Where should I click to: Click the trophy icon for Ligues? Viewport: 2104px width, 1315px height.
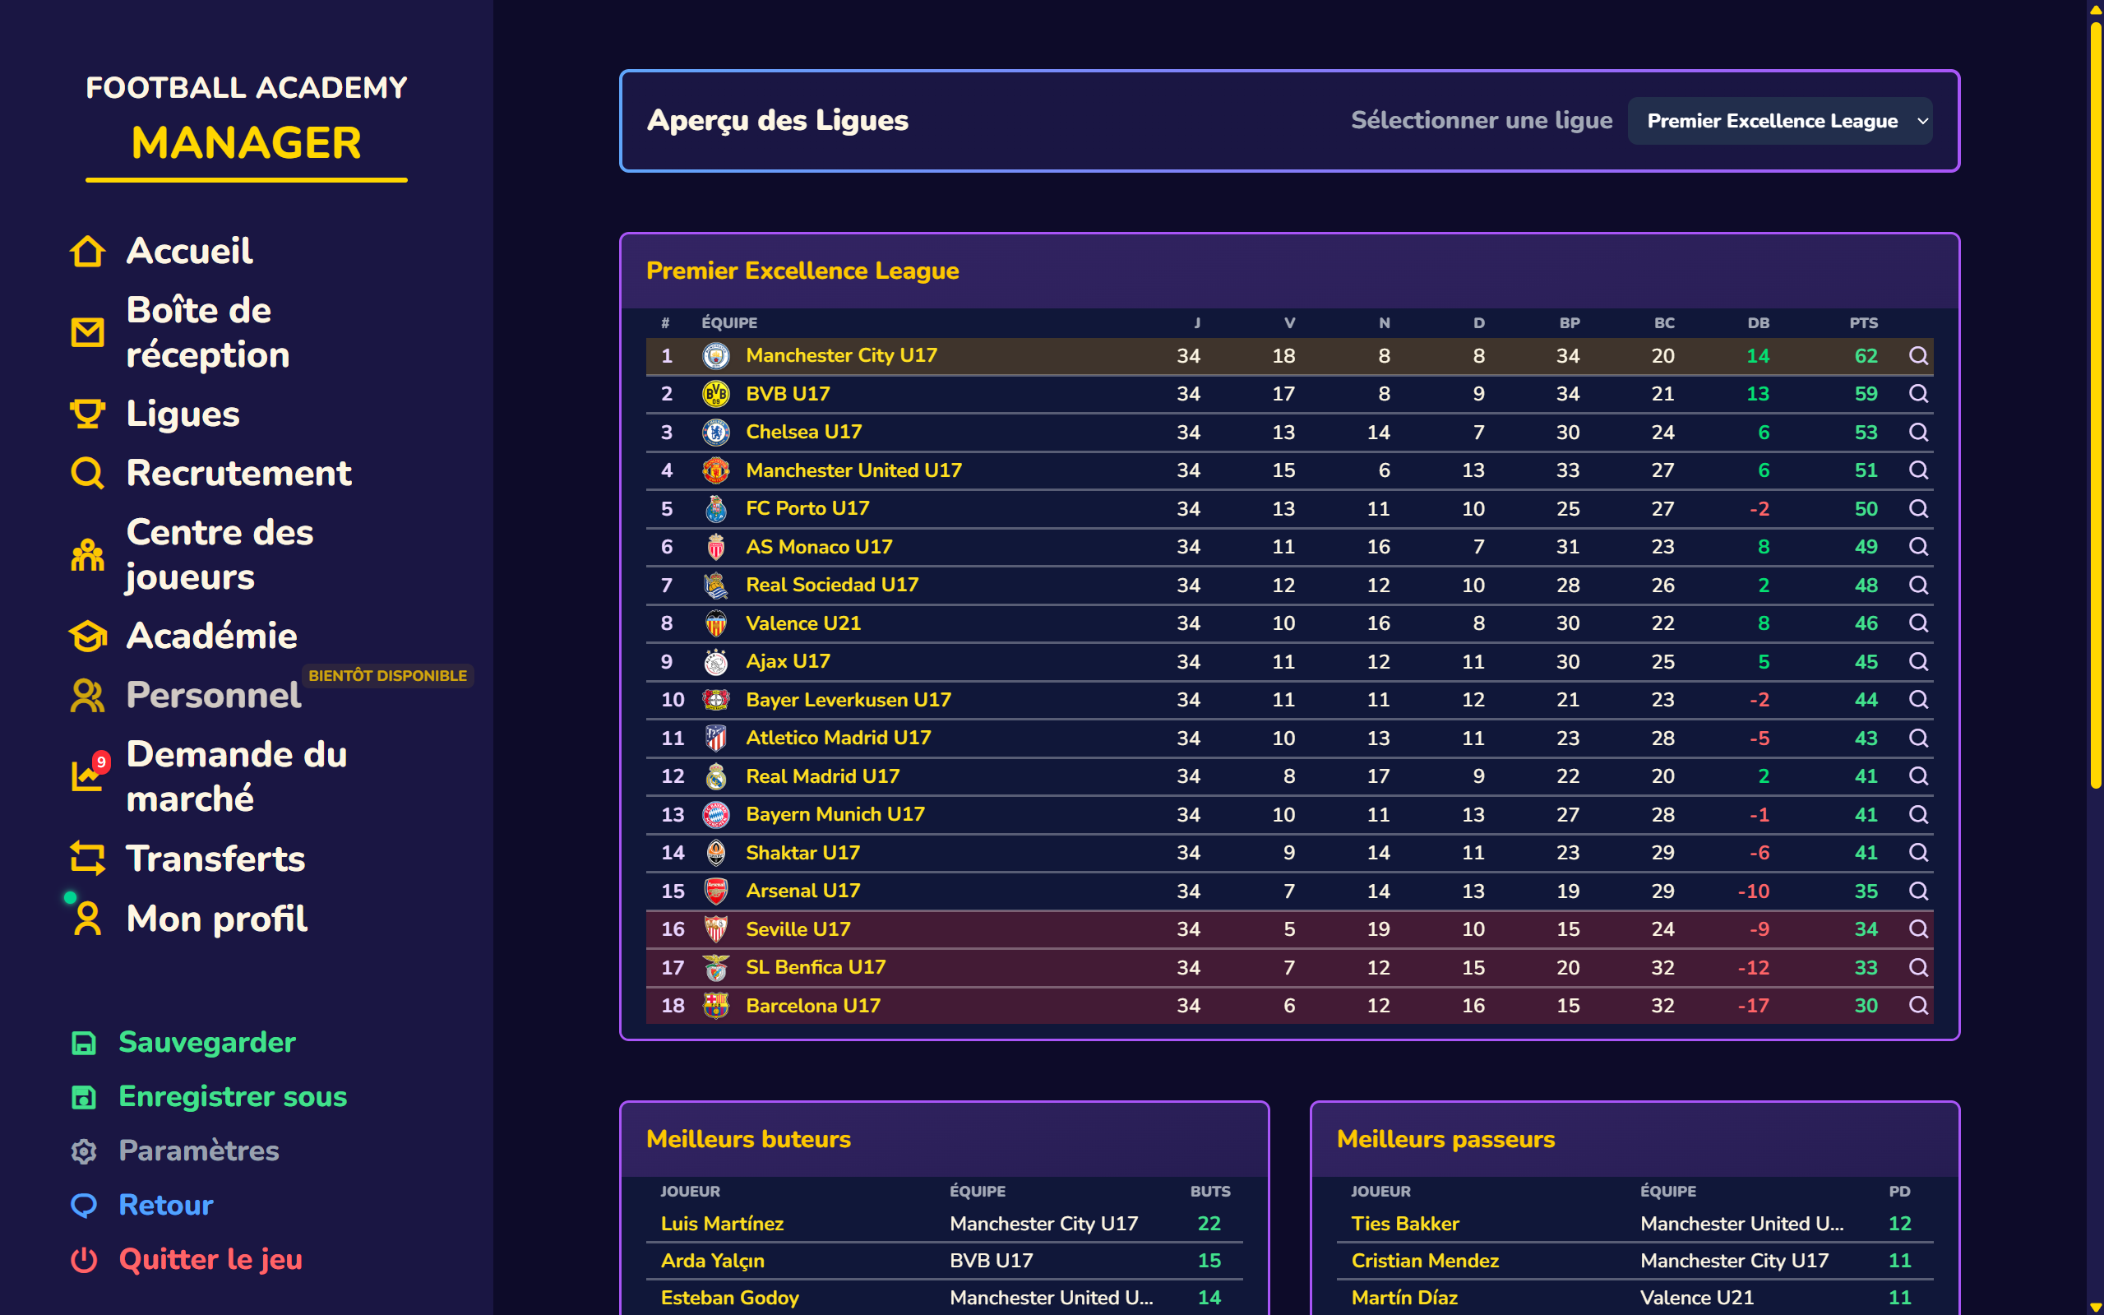87,414
